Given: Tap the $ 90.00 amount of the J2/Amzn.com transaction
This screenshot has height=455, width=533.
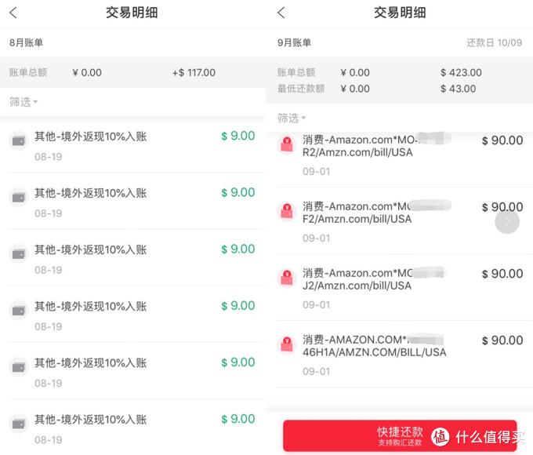Looking at the screenshot, I should (502, 274).
